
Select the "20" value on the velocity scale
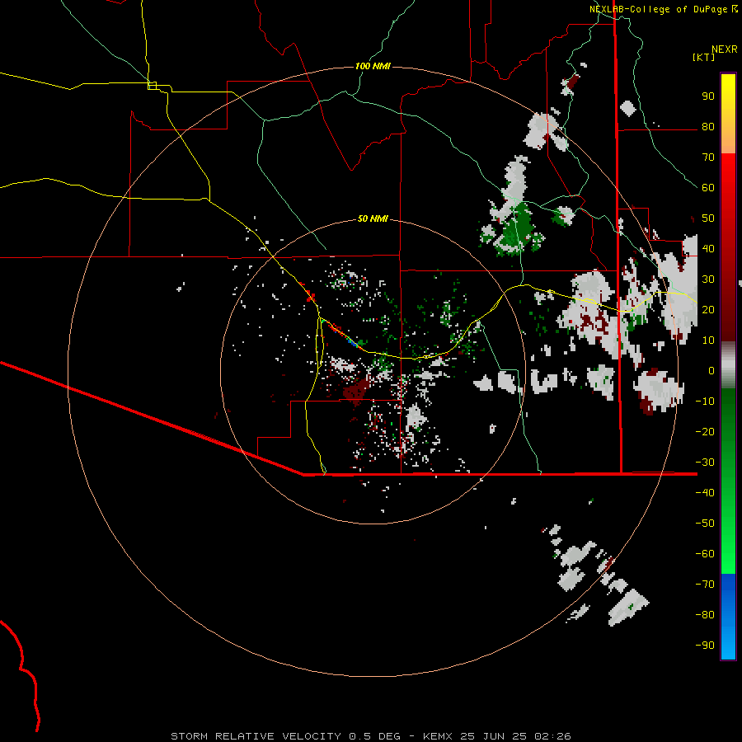(x=708, y=310)
